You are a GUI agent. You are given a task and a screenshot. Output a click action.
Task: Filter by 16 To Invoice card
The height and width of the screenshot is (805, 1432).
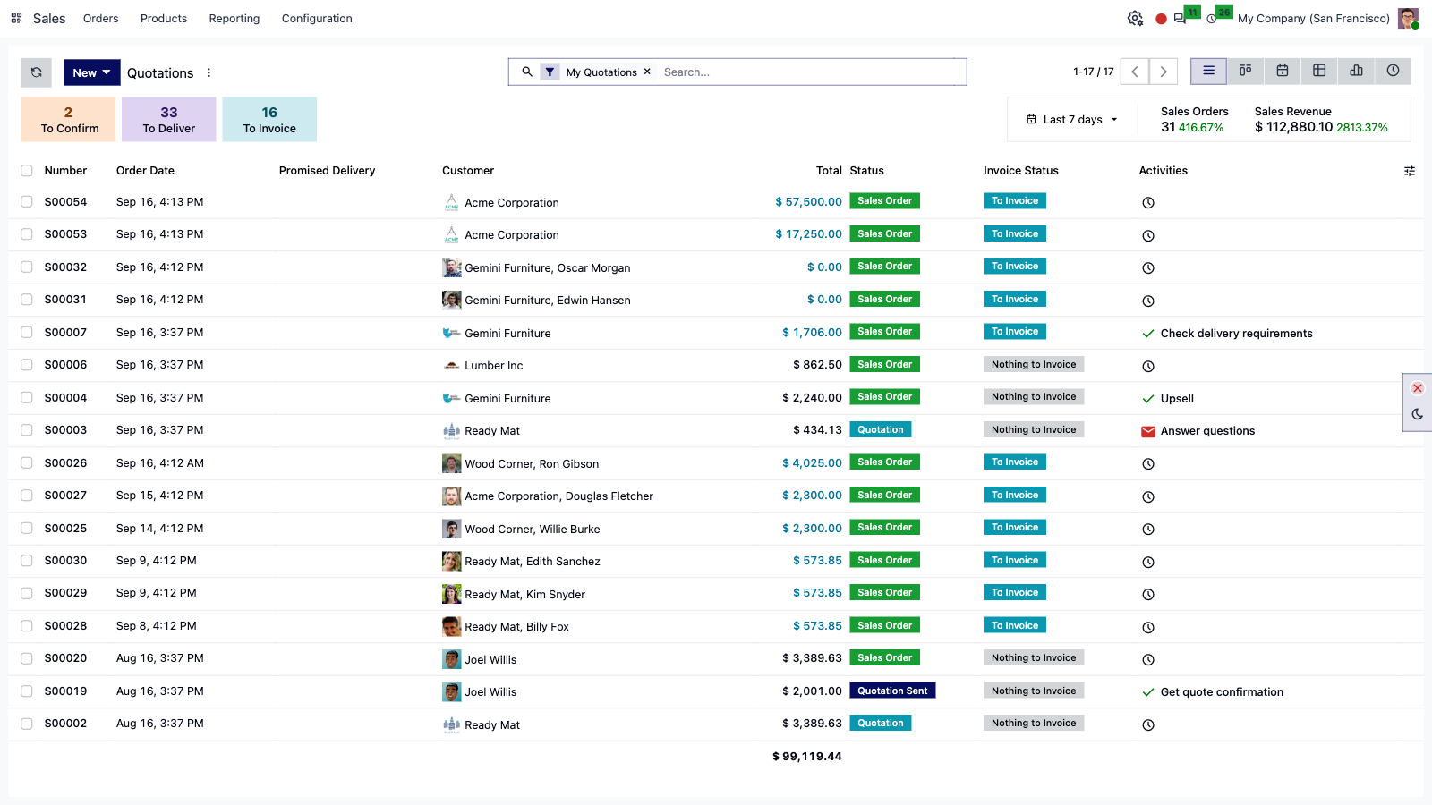269,120
